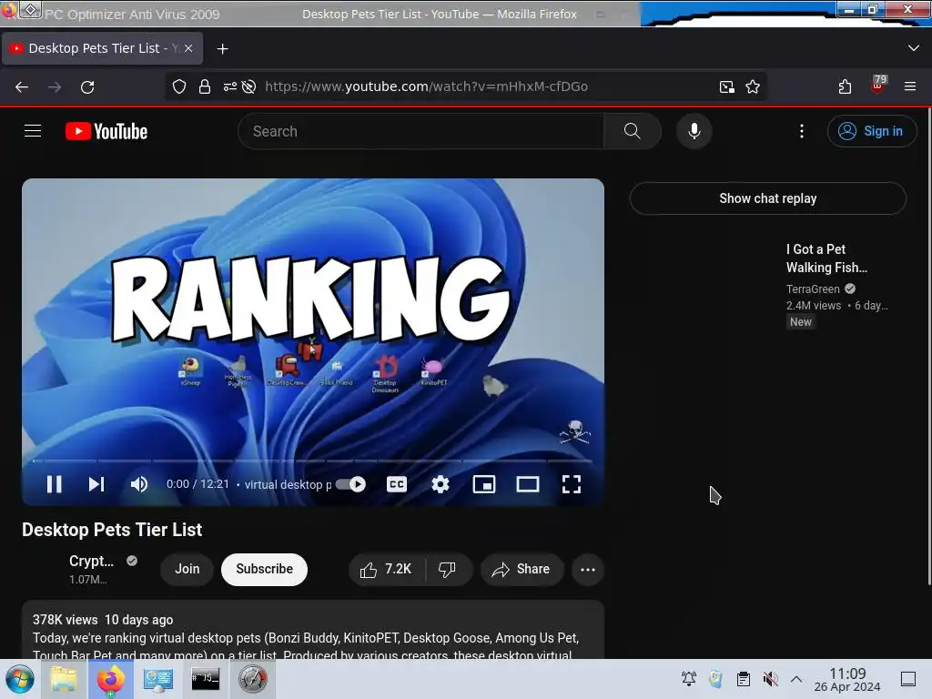Open the Crypt... channel name
Viewport: 932px width, 699px height.
click(91, 561)
